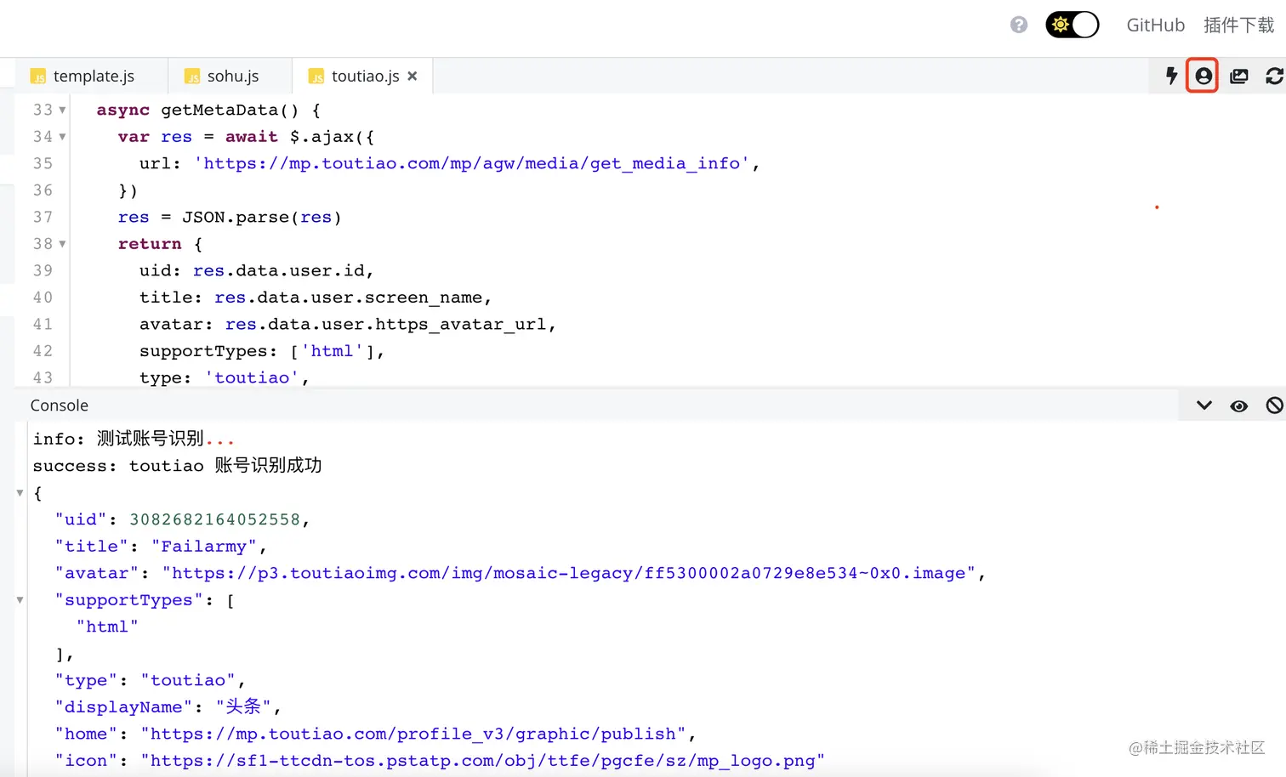The height and width of the screenshot is (777, 1286).
Task: Collapse the Console panel with chevron
Action: 1203,406
